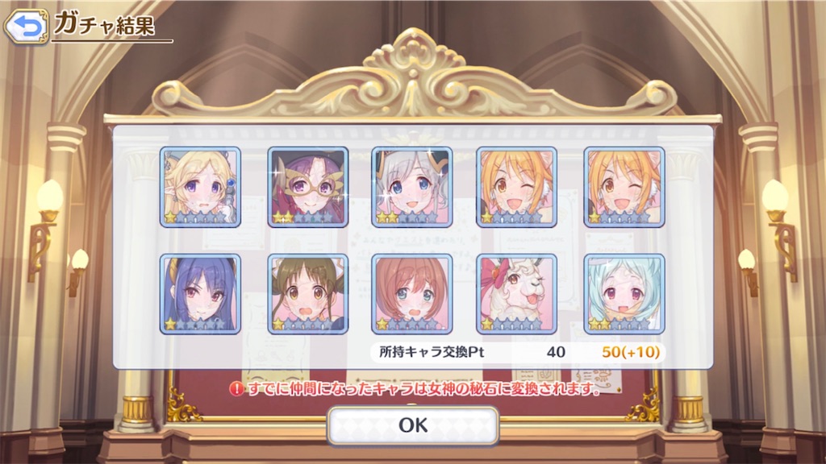Screen dimensions: 826x464
Task: Tap the back arrow icon
Action: (x=27, y=26)
